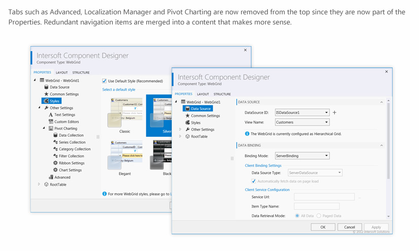
Task: Switch to the Layout tab in front window
Action: point(203,94)
